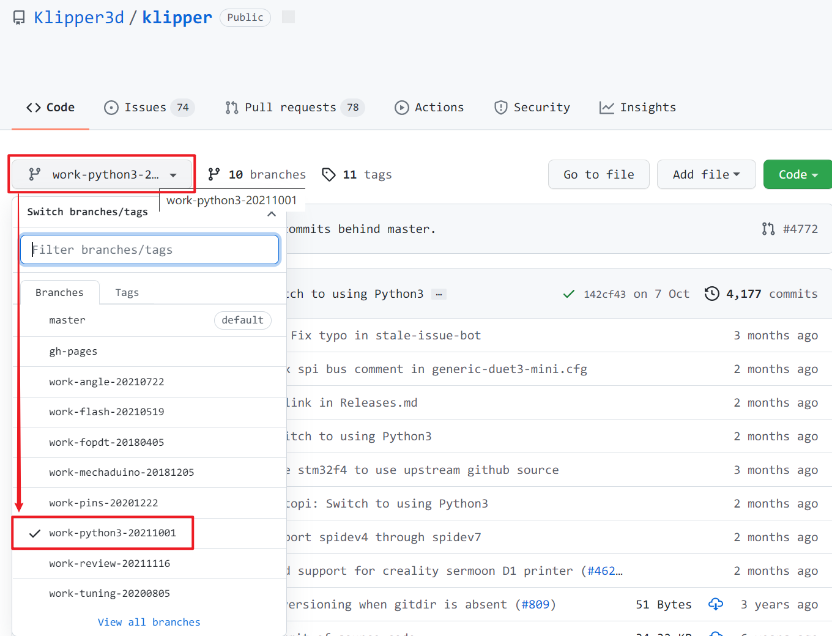Click the green check status icon near 142cf43
This screenshot has width=832, height=636.
tap(569, 294)
